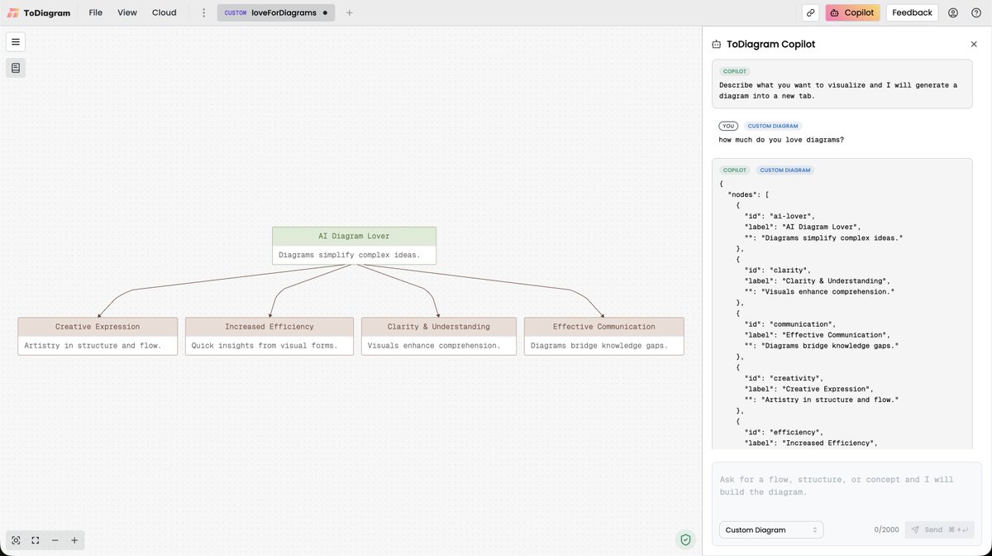Screen dimensions: 992x556
Task: Select the Clarity & Understanding node
Action: click(439, 336)
